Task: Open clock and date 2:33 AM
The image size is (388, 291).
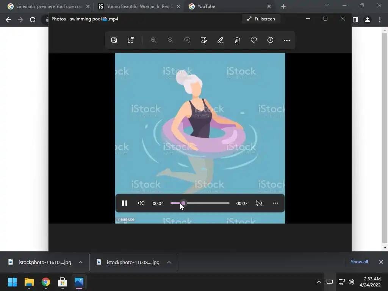Action: coord(370,282)
